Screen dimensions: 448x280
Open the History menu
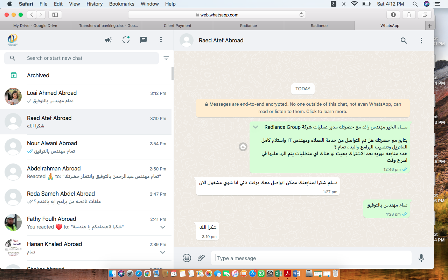tap(94, 4)
